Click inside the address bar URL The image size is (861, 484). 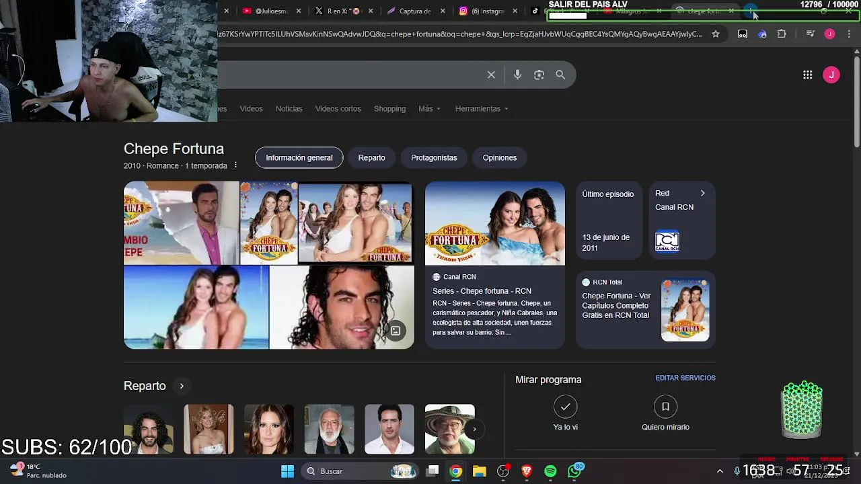[461, 34]
